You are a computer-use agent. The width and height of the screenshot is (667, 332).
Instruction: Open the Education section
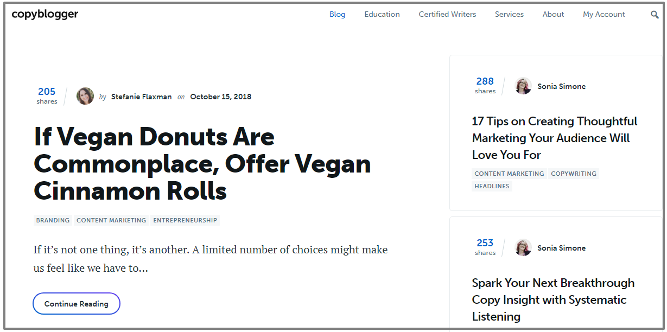[x=382, y=14]
